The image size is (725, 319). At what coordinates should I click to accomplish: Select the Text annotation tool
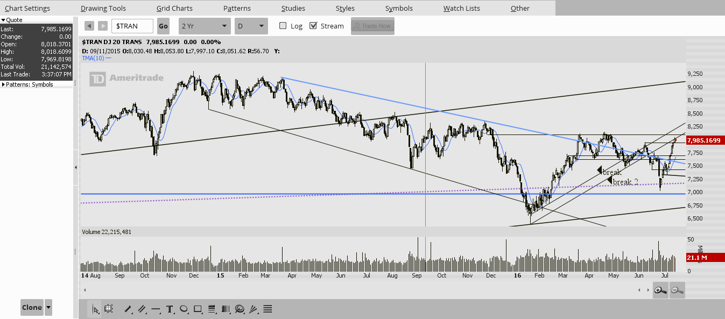point(170,309)
